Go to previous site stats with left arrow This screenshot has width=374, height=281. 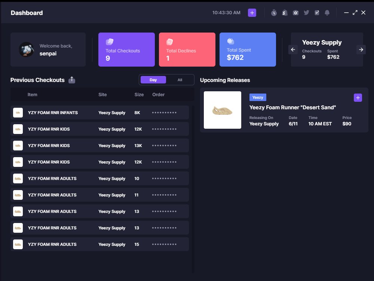[x=293, y=50]
